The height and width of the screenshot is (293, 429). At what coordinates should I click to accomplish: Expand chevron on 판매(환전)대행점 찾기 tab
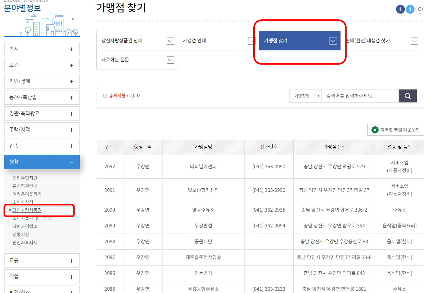tap(414, 41)
